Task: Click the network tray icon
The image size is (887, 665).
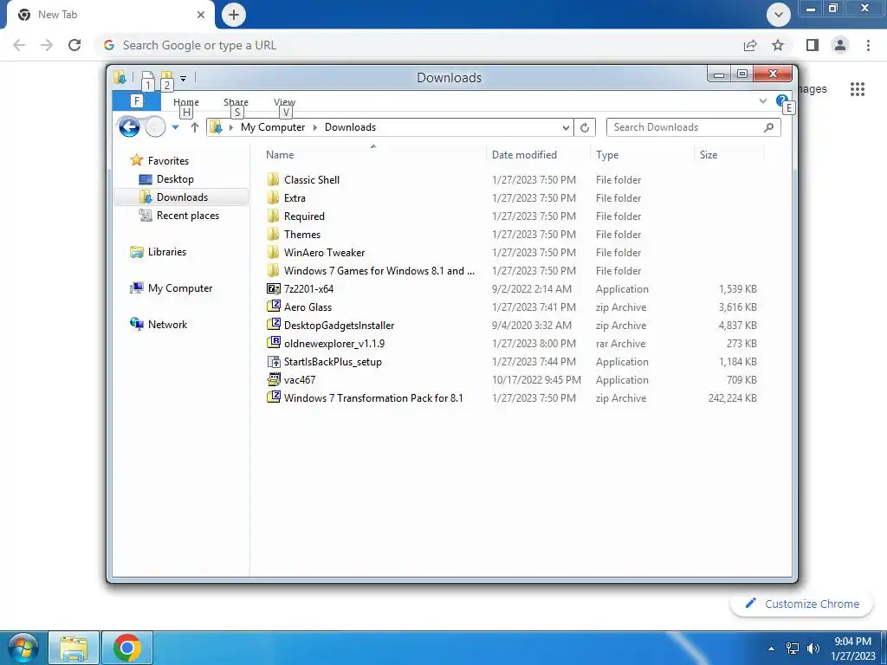Action: pyautogui.click(x=793, y=649)
